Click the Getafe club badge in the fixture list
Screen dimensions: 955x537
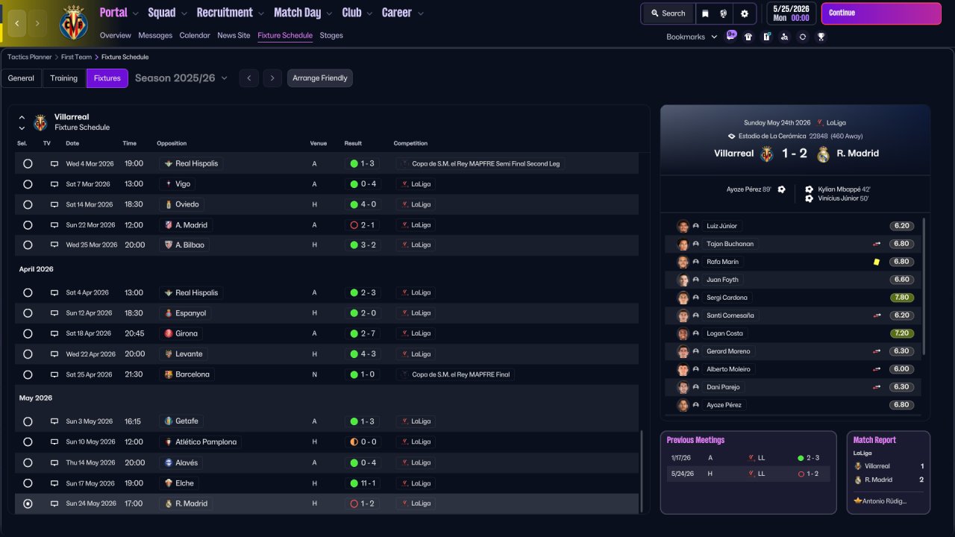coord(169,421)
